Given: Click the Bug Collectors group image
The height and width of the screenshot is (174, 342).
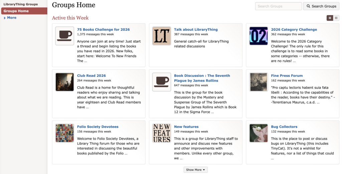Looking at the screenshot, I should tap(259, 133).
